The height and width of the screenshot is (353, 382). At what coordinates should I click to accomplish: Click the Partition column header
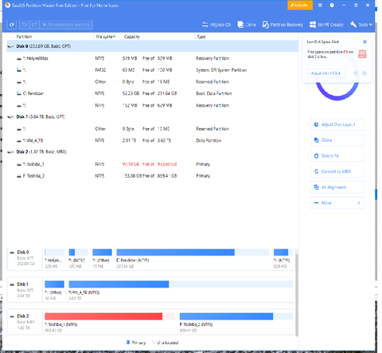[x=24, y=37]
